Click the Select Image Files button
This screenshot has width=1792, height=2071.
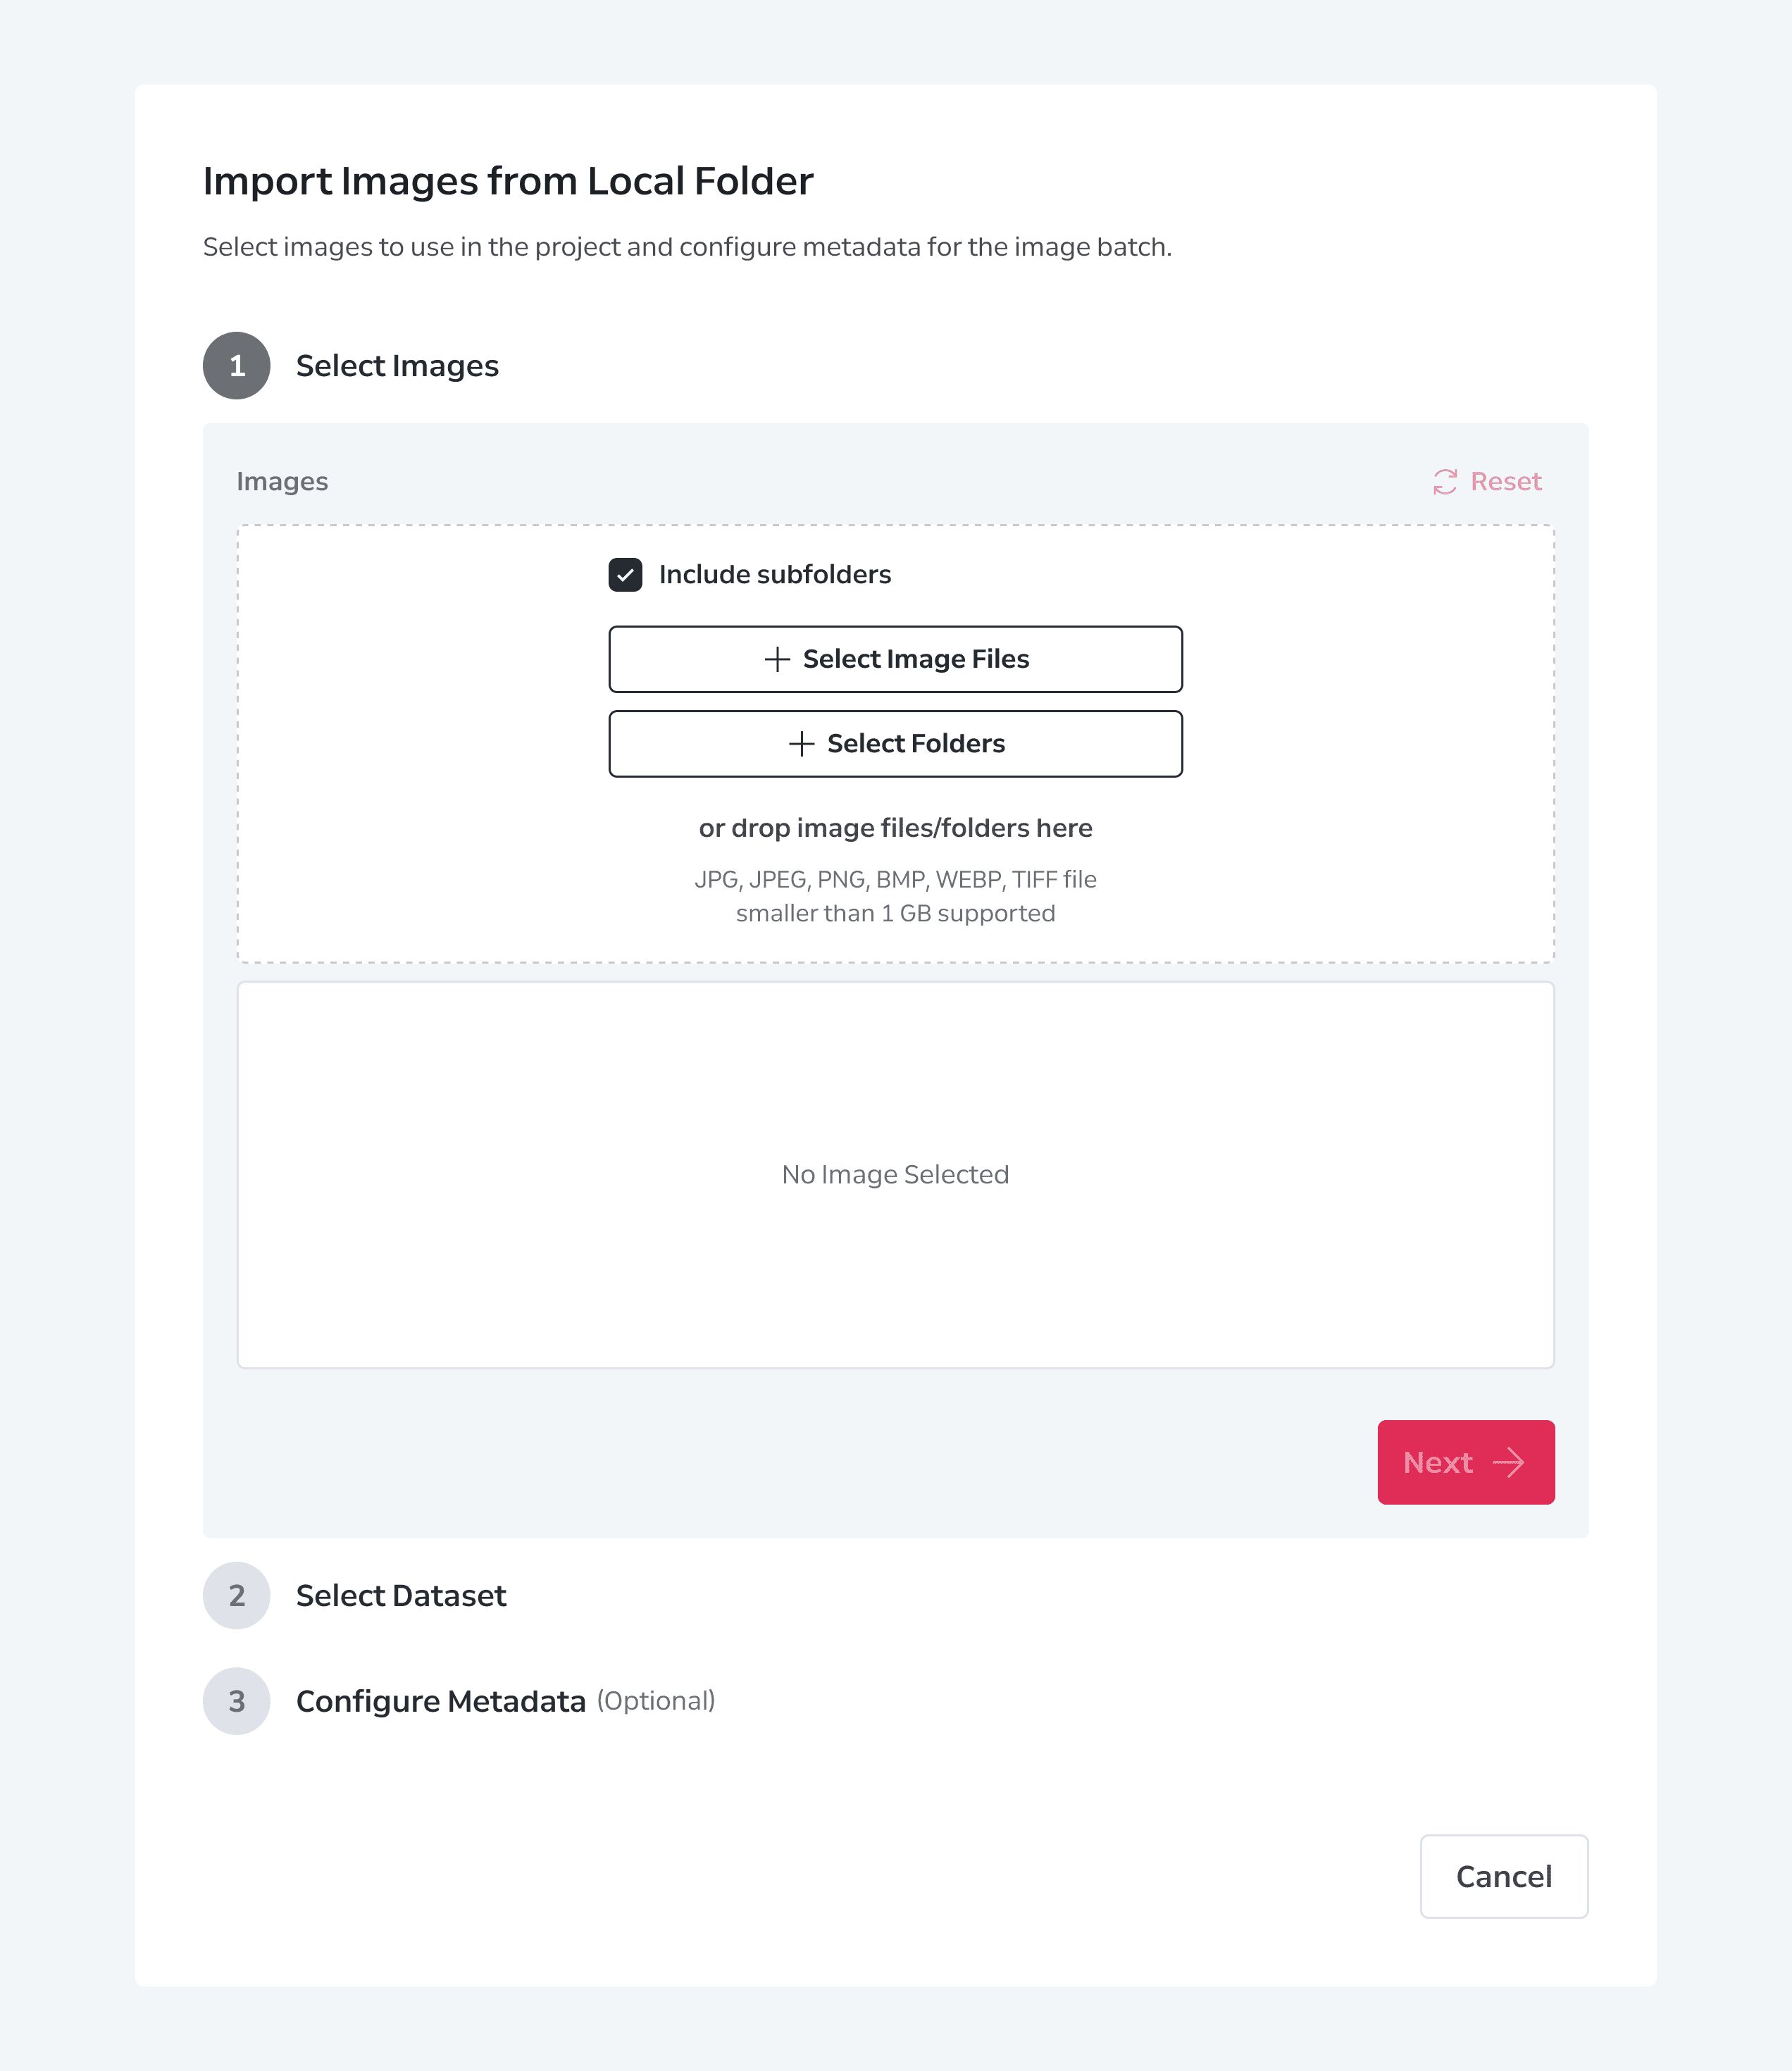pos(896,659)
